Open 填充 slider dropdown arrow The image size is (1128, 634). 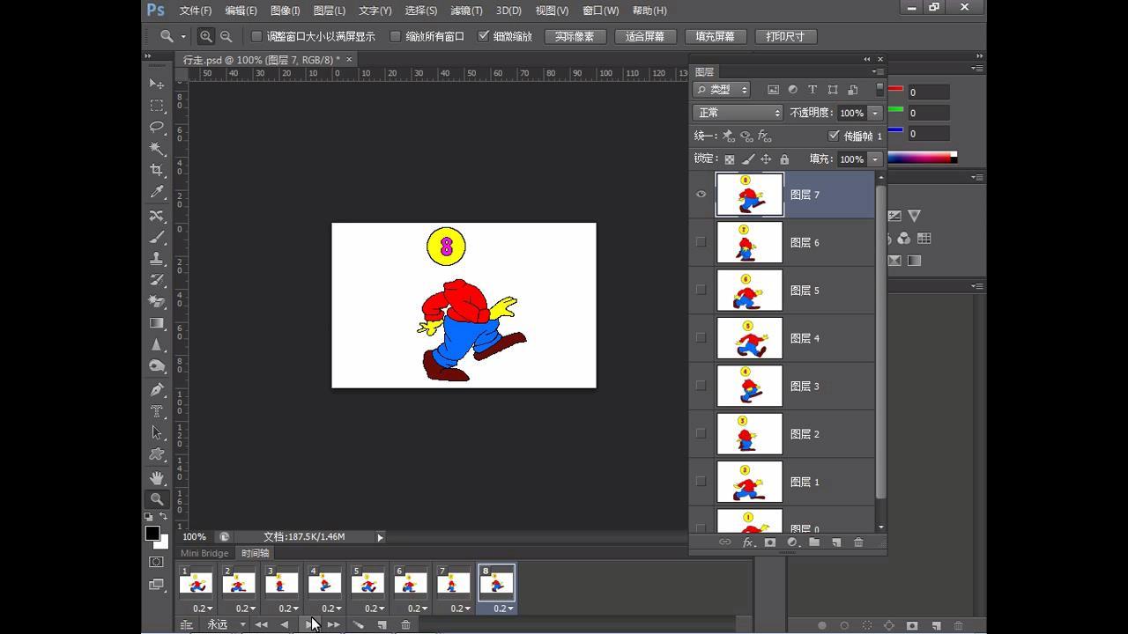(x=875, y=159)
